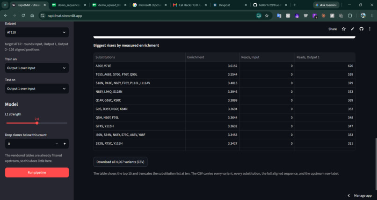The height and width of the screenshot is (200, 377).
Task: Select the G74S, Y115H cell
Action: (x=139, y=126)
